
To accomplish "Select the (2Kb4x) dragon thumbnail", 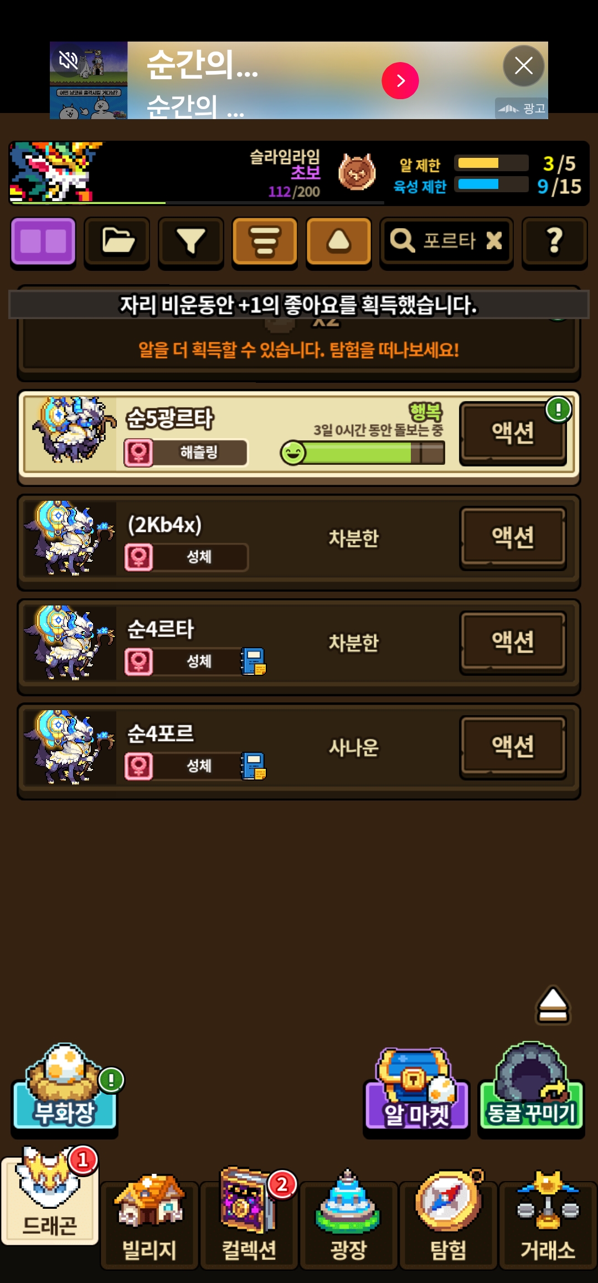I will coord(70,538).
